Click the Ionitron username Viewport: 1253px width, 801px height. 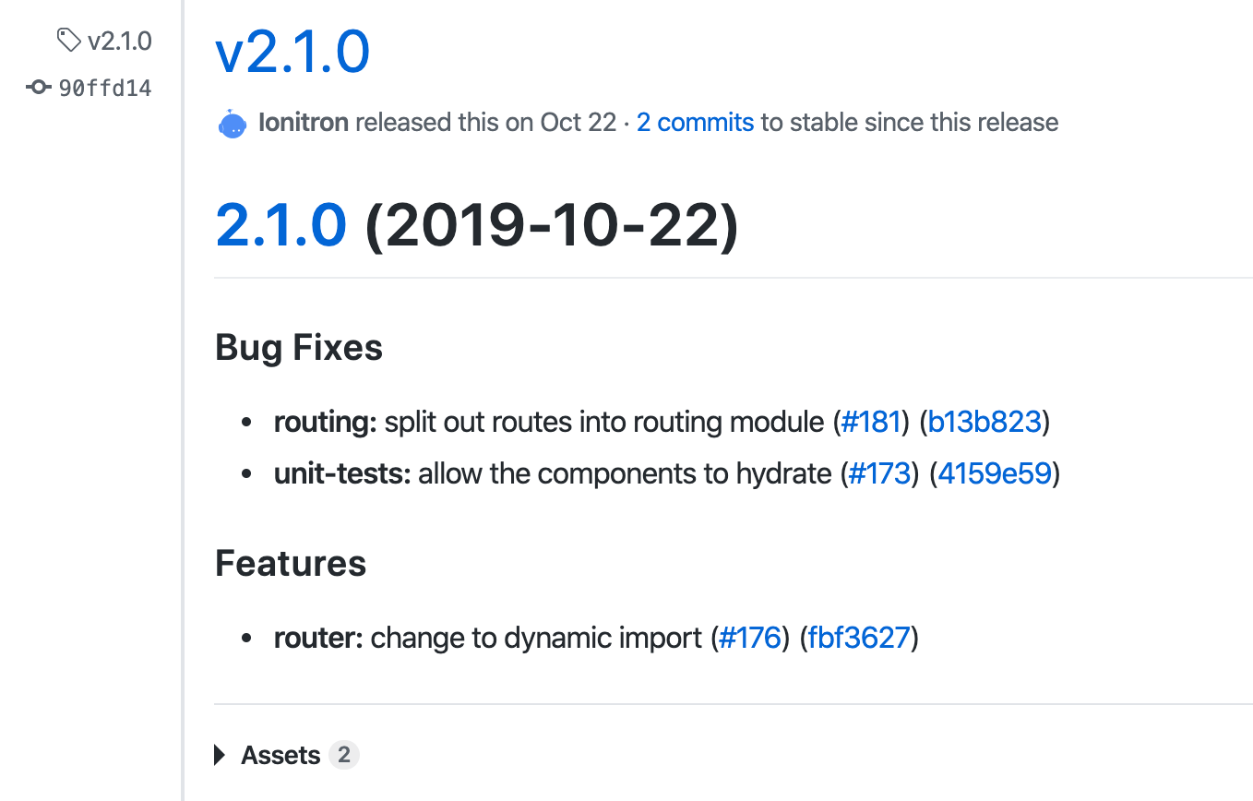click(305, 122)
